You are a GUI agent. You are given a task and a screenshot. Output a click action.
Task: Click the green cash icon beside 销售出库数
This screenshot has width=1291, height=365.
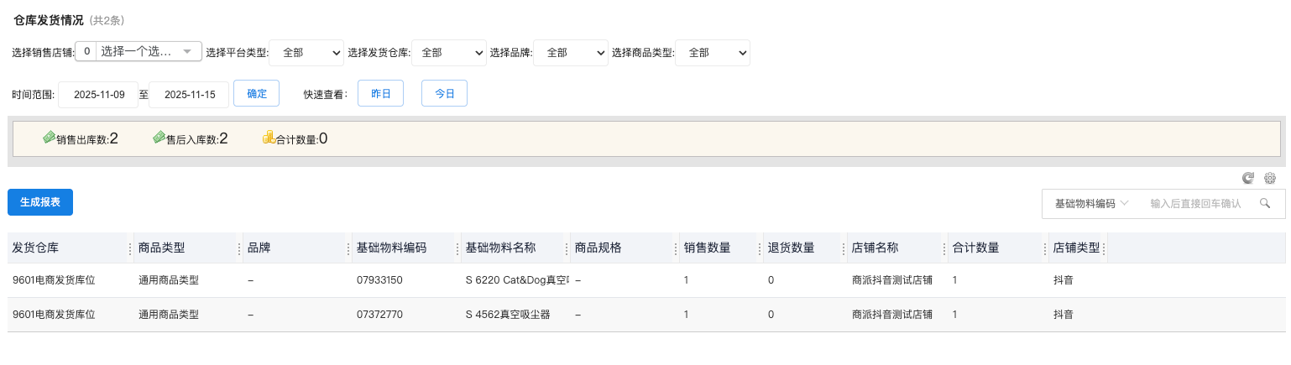pos(49,138)
